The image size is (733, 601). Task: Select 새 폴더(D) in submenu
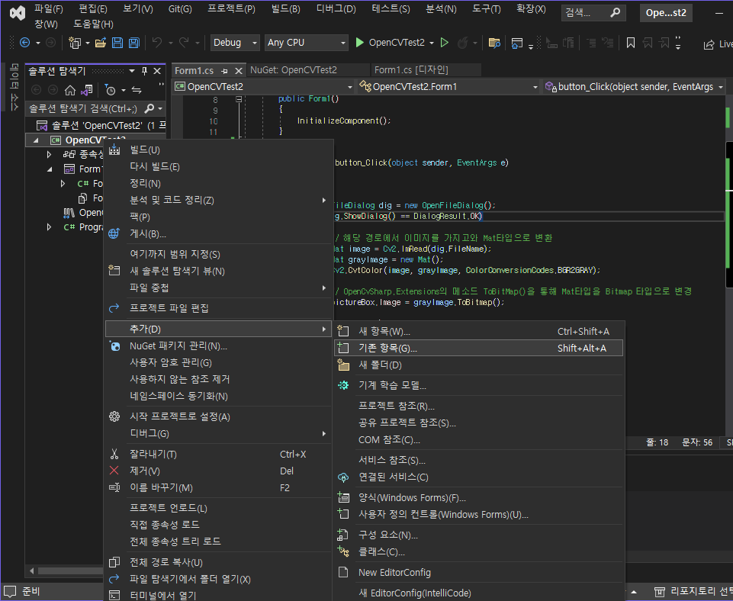tap(479, 365)
